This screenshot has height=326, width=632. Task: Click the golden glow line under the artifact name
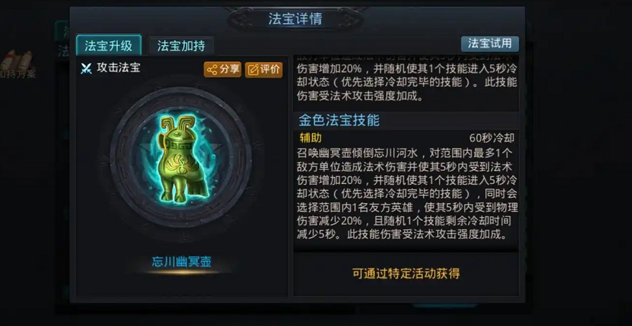click(x=182, y=272)
